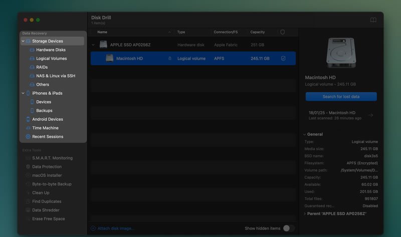Image resolution: width=401 pixels, height=237 pixels.
Task: Select the APPLE SSD AP0256Z row name
Action: pyautogui.click(x=130, y=45)
